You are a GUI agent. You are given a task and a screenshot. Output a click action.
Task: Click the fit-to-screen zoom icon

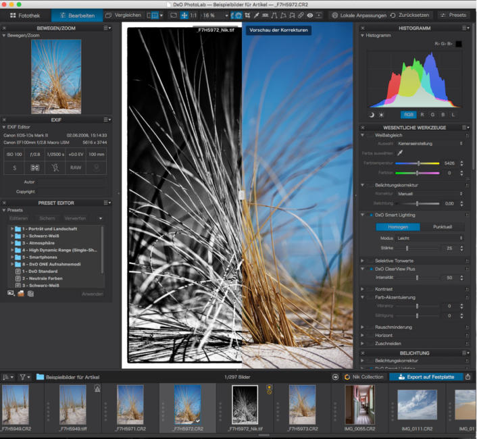174,16
